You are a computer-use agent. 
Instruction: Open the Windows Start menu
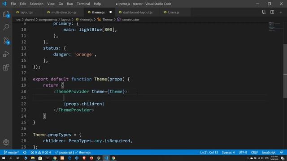click(4, 158)
